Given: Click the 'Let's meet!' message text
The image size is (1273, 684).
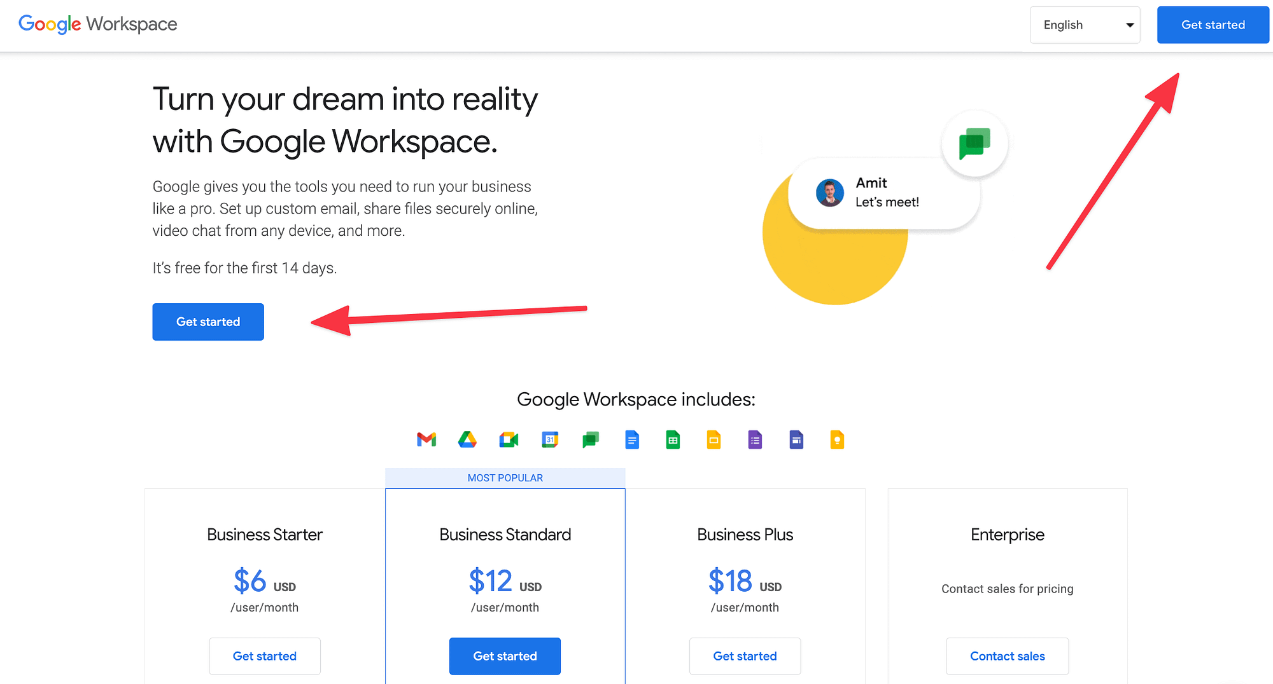Looking at the screenshot, I should click(887, 202).
